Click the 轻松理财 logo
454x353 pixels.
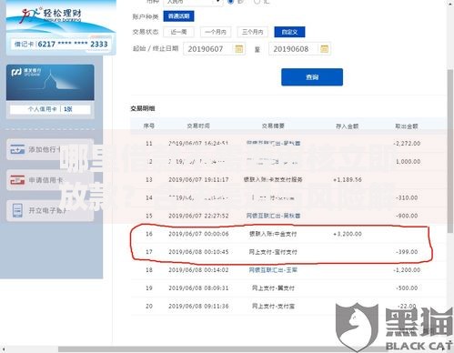point(51,15)
